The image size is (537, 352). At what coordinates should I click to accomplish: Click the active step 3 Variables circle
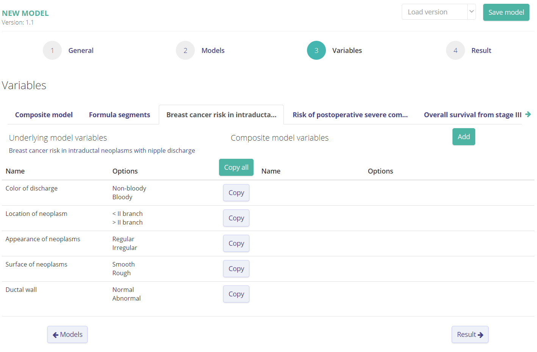(316, 50)
